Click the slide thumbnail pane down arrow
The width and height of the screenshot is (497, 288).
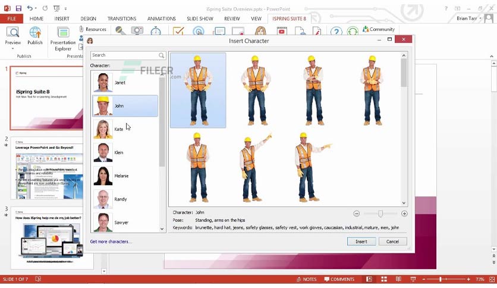coord(104,271)
